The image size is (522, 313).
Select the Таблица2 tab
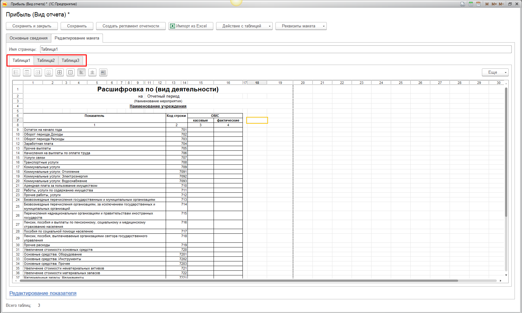46,61
